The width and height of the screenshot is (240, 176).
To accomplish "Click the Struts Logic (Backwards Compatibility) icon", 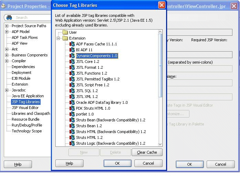I will click(x=72, y=143).
